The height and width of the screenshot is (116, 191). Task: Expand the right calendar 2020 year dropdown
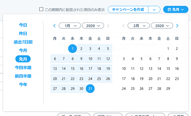click(x=162, y=26)
